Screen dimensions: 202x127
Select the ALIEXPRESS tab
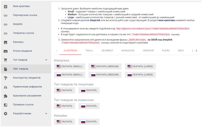[70, 50]
